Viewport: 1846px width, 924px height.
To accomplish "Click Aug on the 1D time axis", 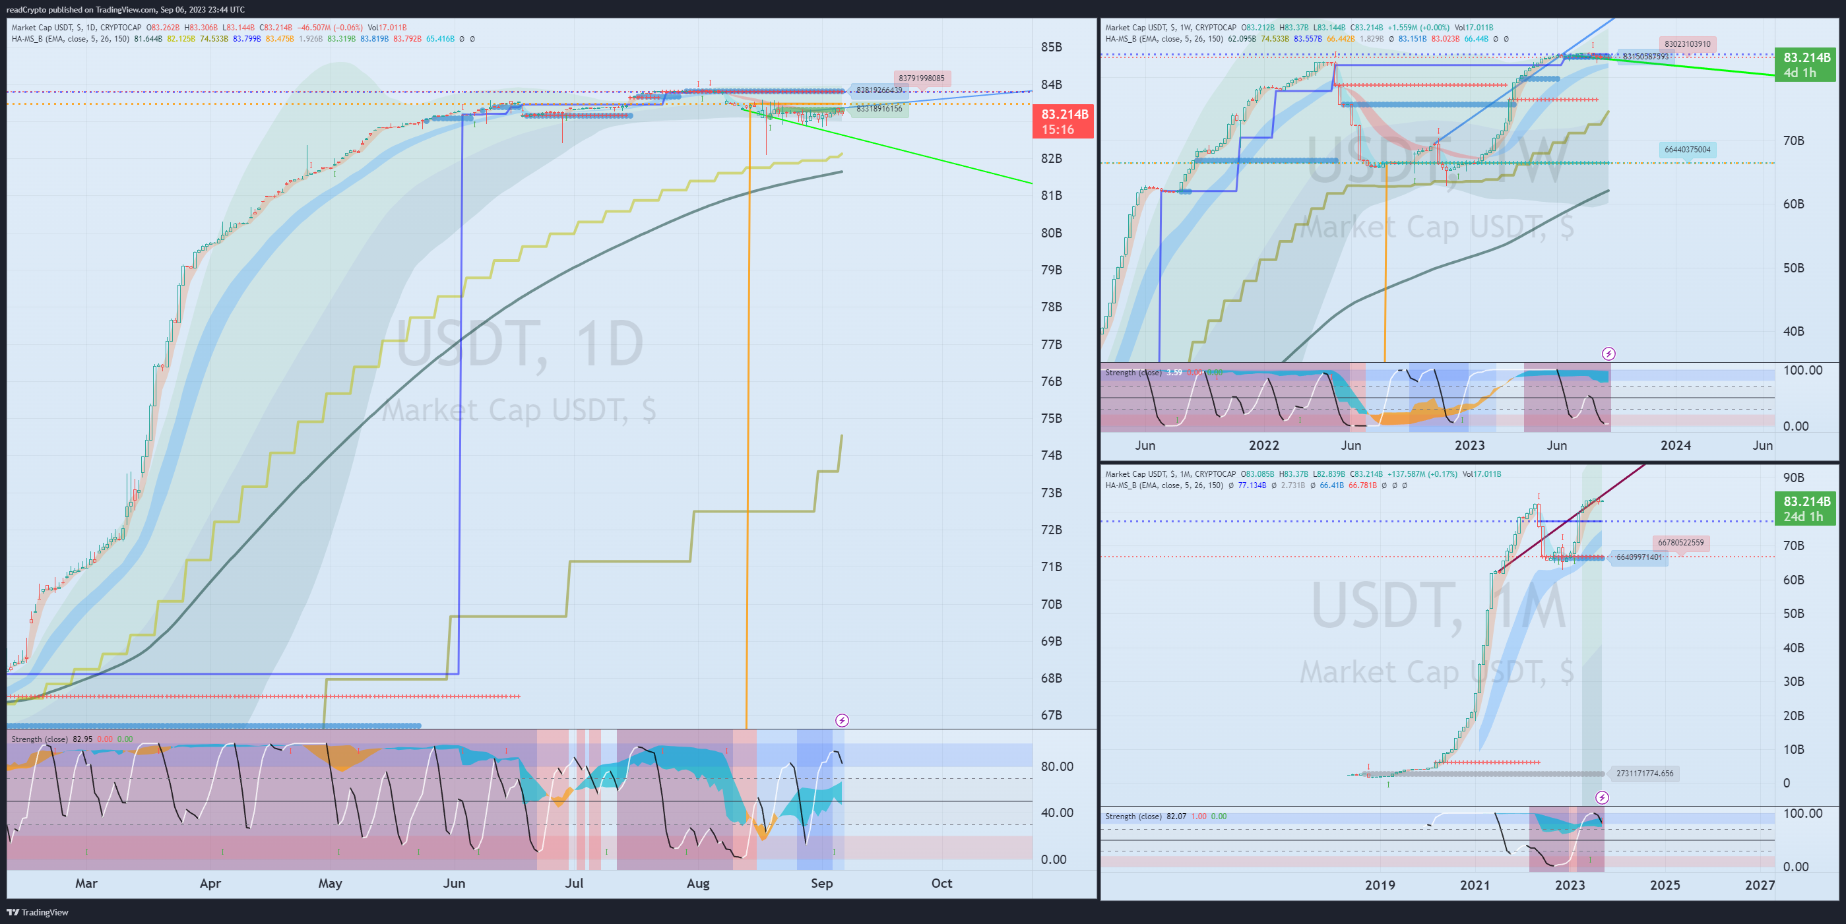I will click(x=698, y=883).
